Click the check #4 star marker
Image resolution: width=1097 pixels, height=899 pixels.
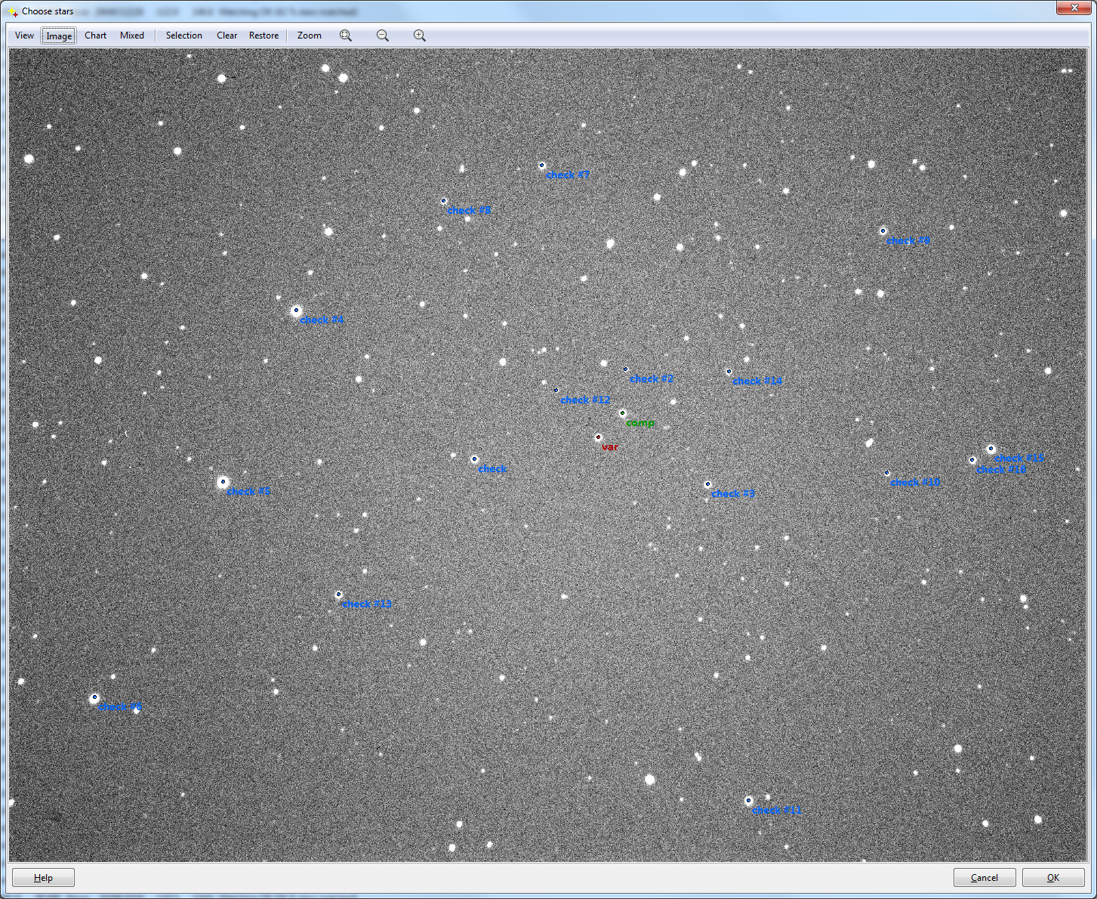pyautogui.click(x=296, y=310)
